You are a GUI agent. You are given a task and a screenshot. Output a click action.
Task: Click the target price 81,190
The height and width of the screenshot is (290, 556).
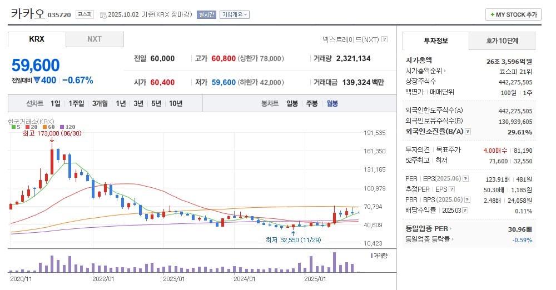coord(523,151)
